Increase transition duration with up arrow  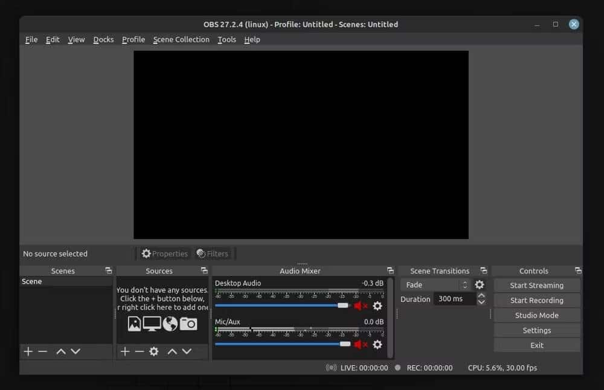click(x=481, y=295)
